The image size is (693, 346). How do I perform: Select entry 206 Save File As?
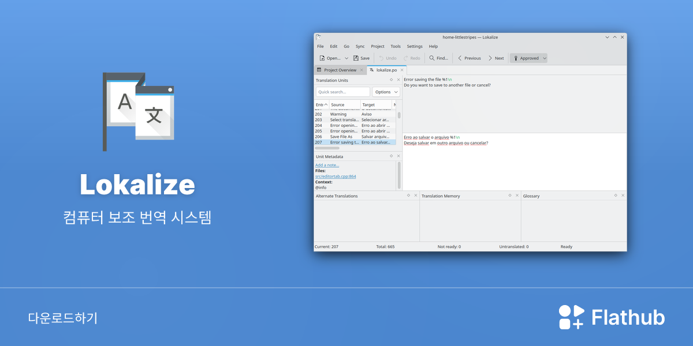[355, 137]
